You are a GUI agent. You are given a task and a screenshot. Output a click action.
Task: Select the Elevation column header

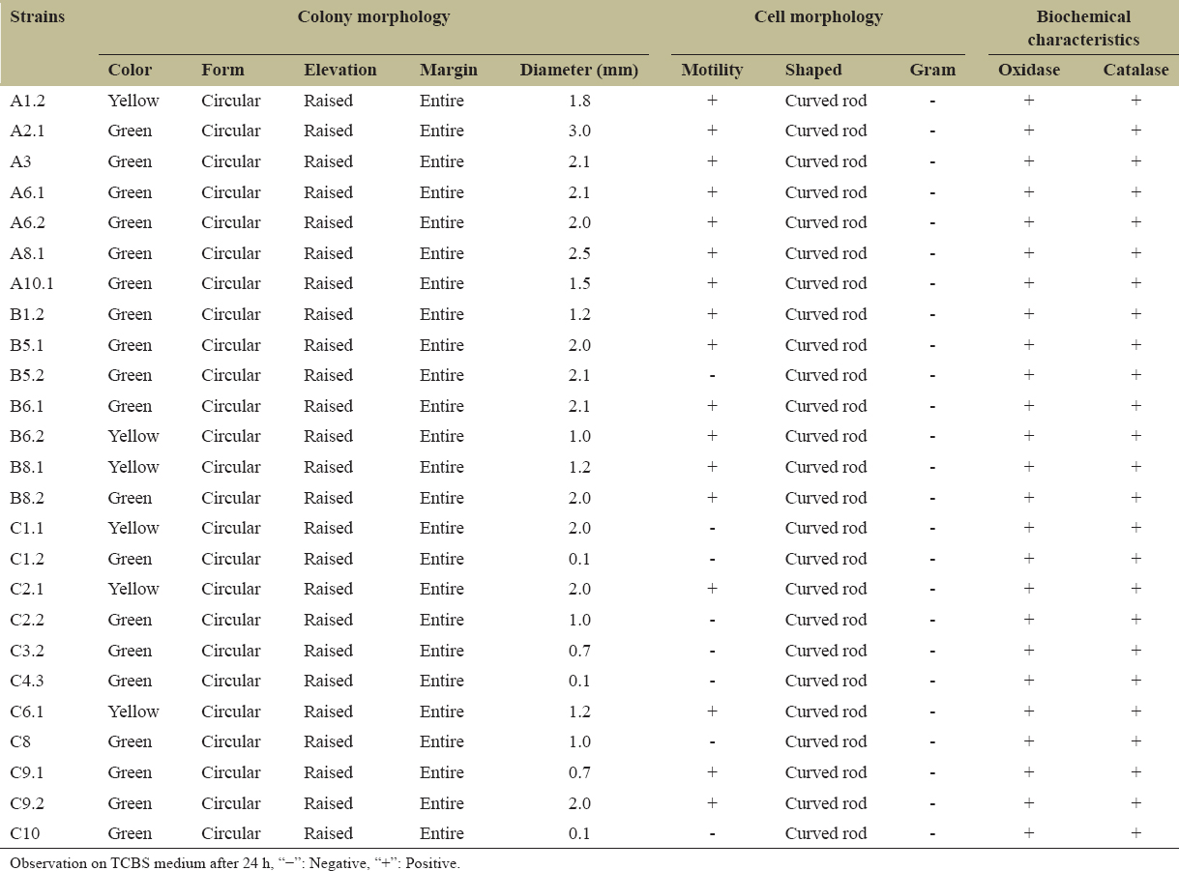point(339,70)
